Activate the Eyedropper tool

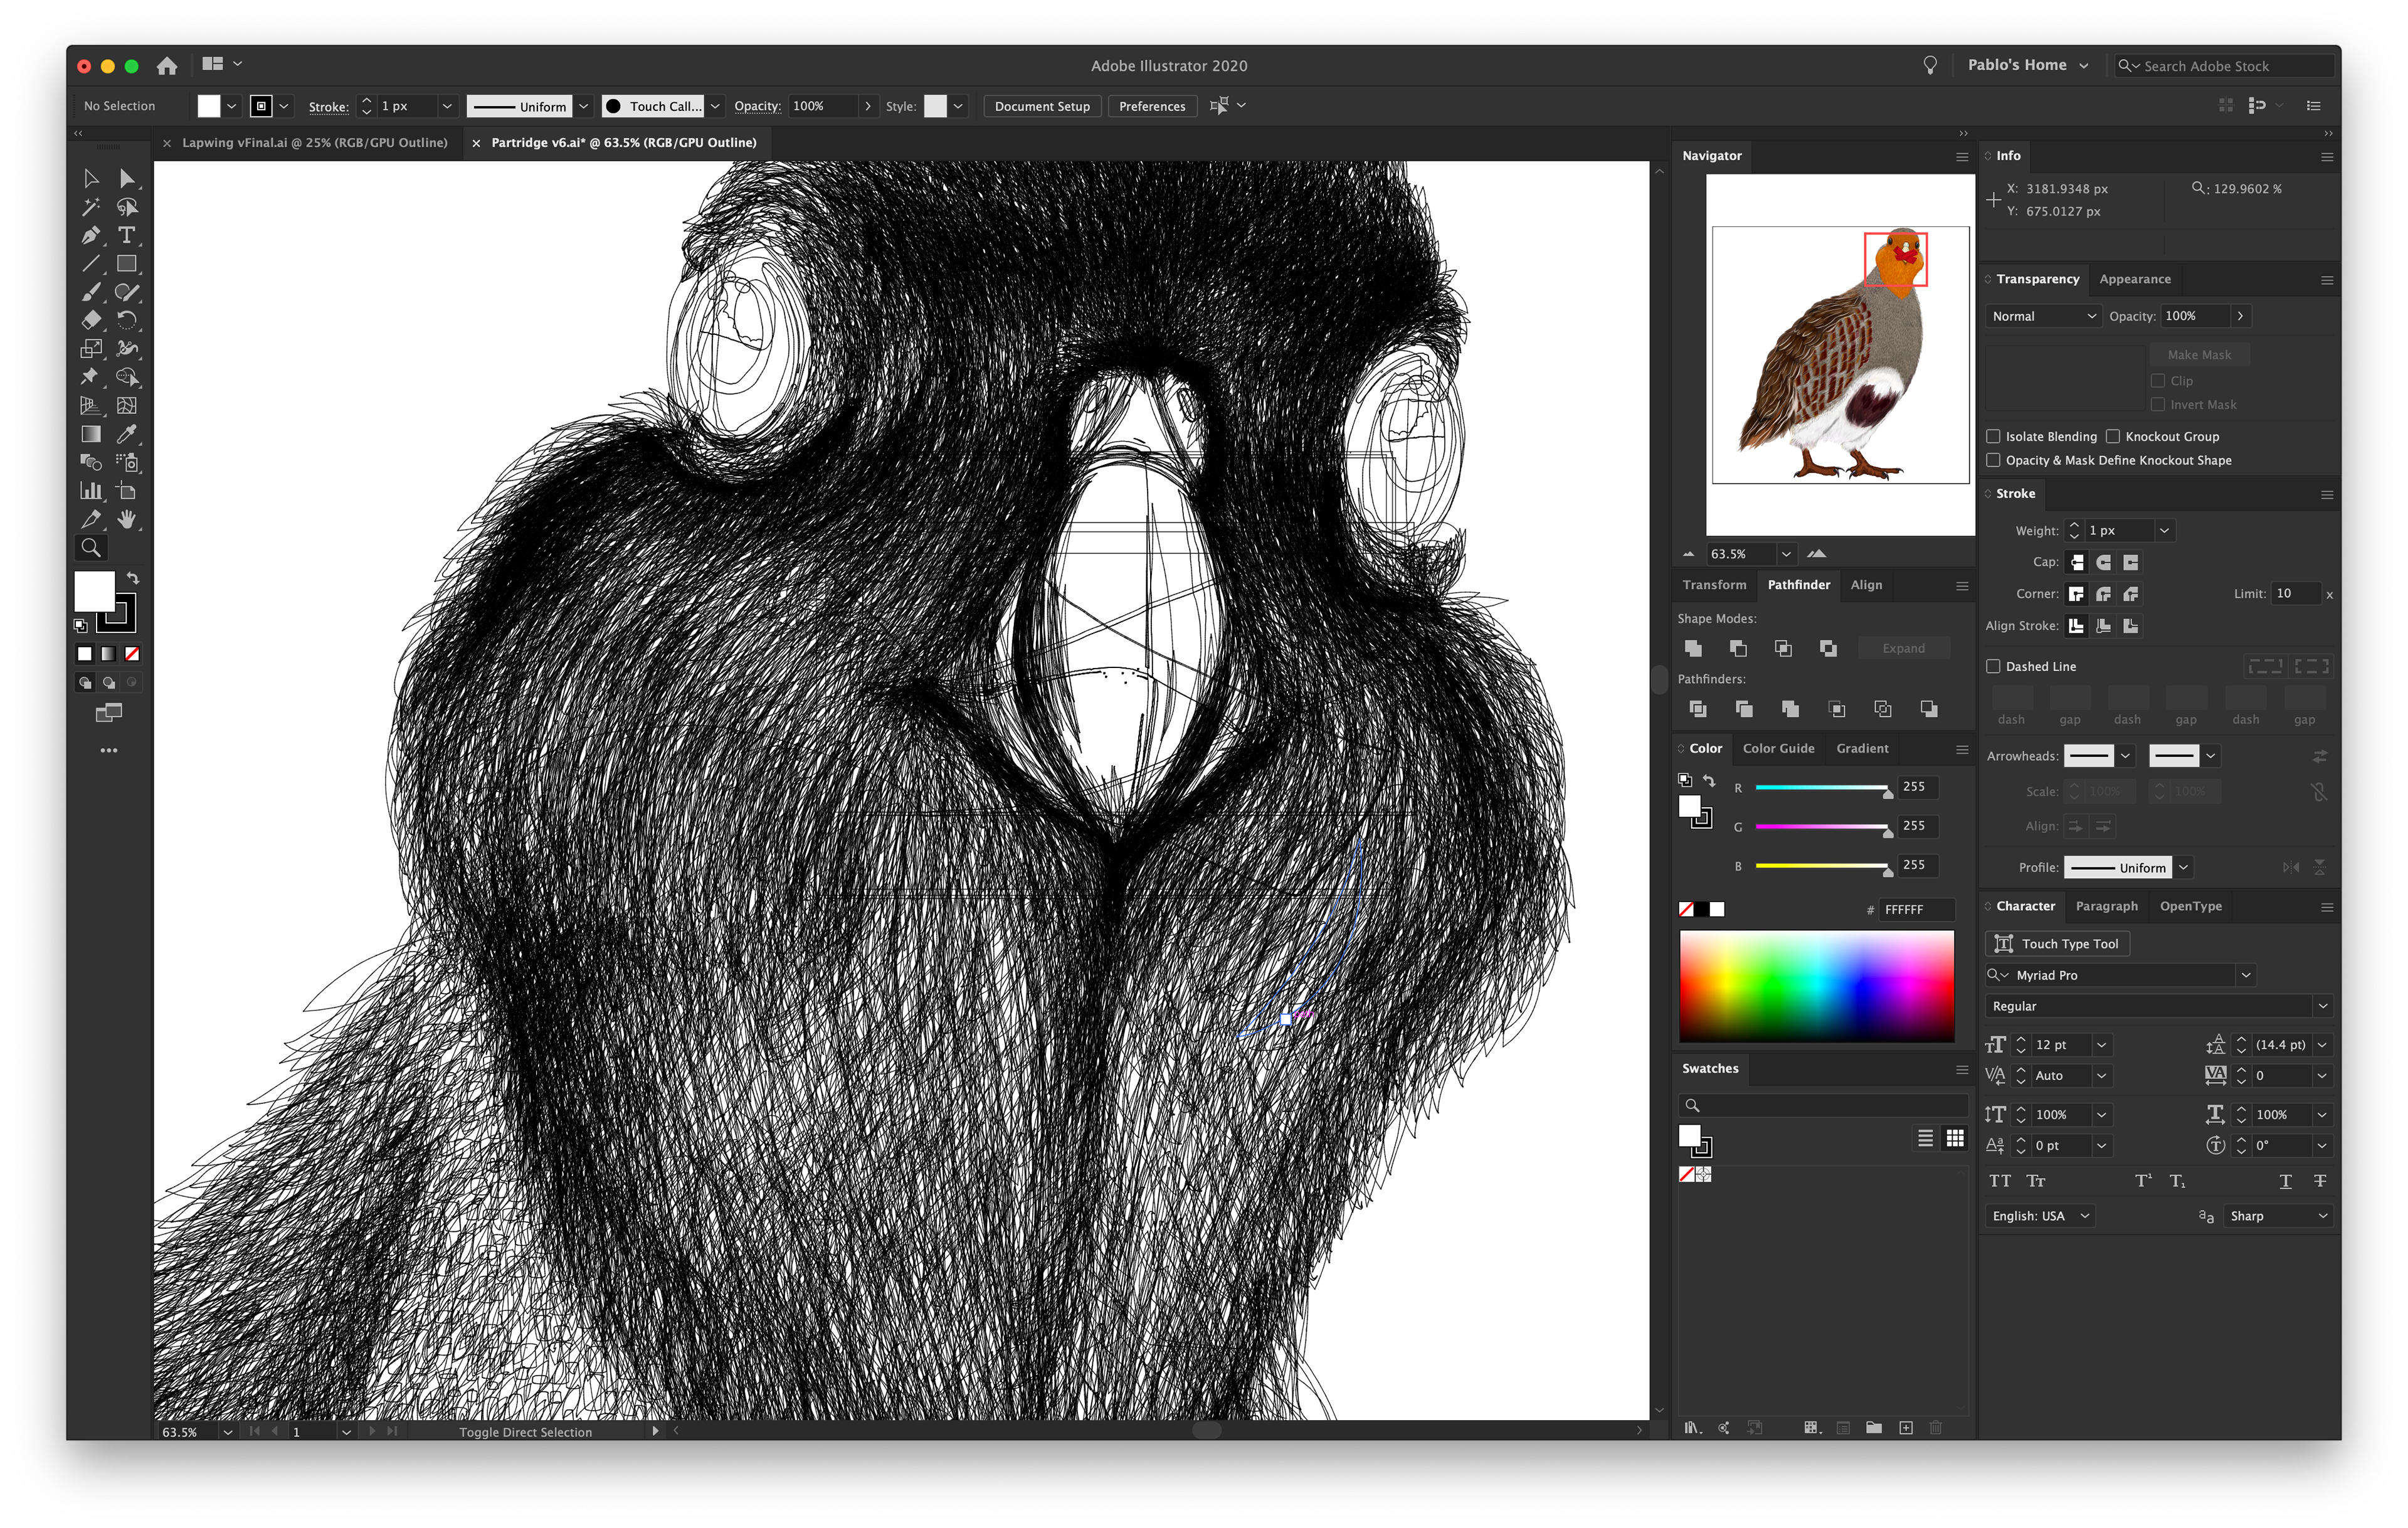coord(127,434)
